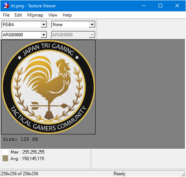Screen dimensions: 186x177
Task: Click the white Max color swatch
Action: (x=5, y=152)
